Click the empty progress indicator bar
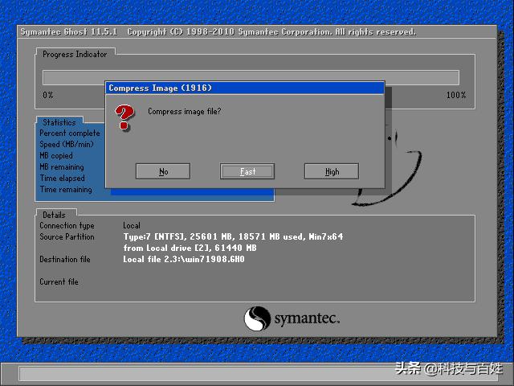 [251, 77]
